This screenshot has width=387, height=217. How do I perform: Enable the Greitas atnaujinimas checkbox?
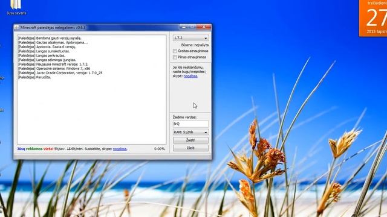tap(175, 51)
